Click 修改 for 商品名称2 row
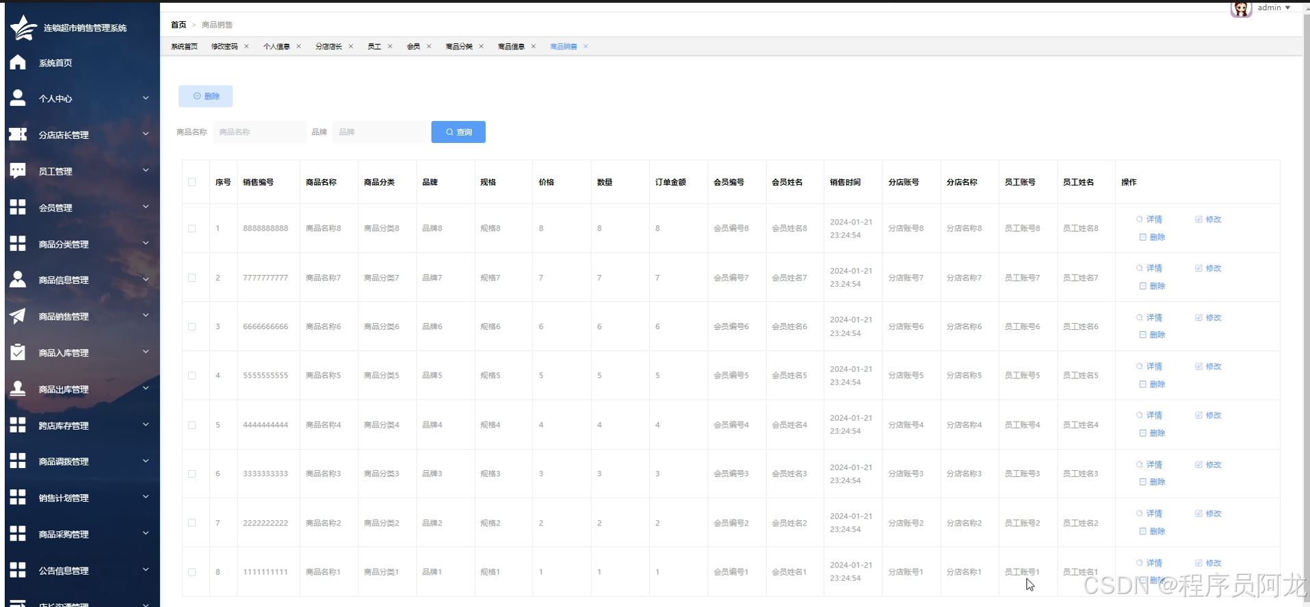 [1208, 513]
